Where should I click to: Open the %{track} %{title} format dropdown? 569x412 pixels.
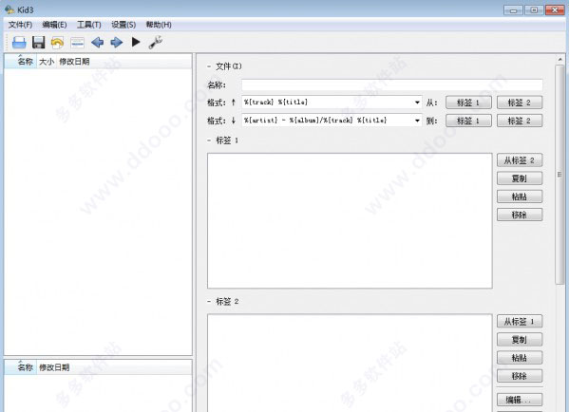417,103
